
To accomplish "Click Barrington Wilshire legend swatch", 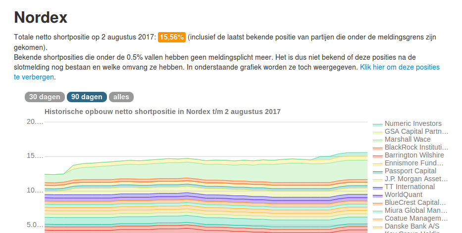I will pyautogui.click(x=377, y=156).
